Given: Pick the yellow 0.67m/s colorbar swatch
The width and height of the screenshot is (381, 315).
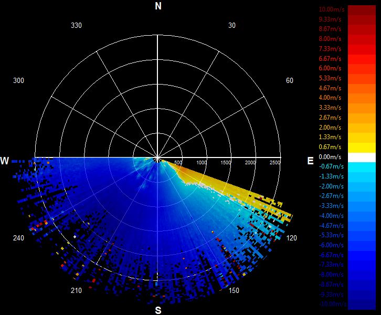Looking at the screenshot, I should pos(362,148).
